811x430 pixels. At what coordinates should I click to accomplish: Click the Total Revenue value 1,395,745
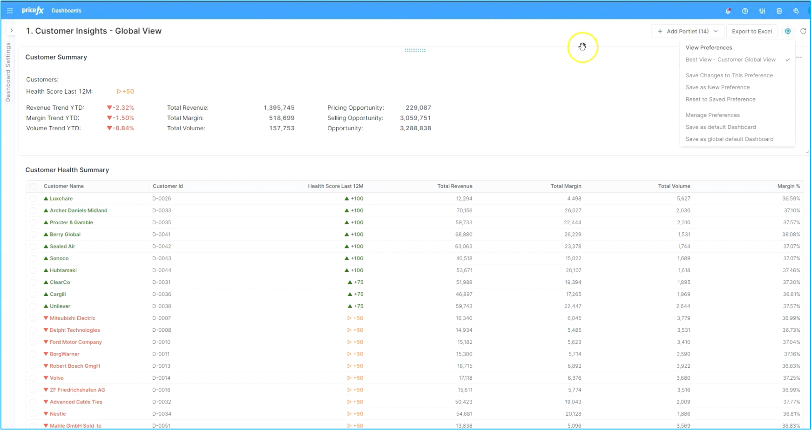tap(279, 108)
